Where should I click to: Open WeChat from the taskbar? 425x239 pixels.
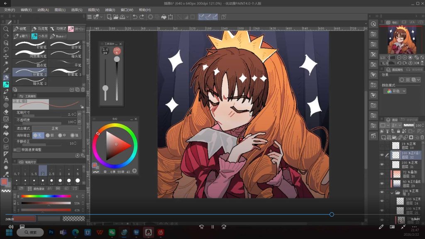[112, 232]
